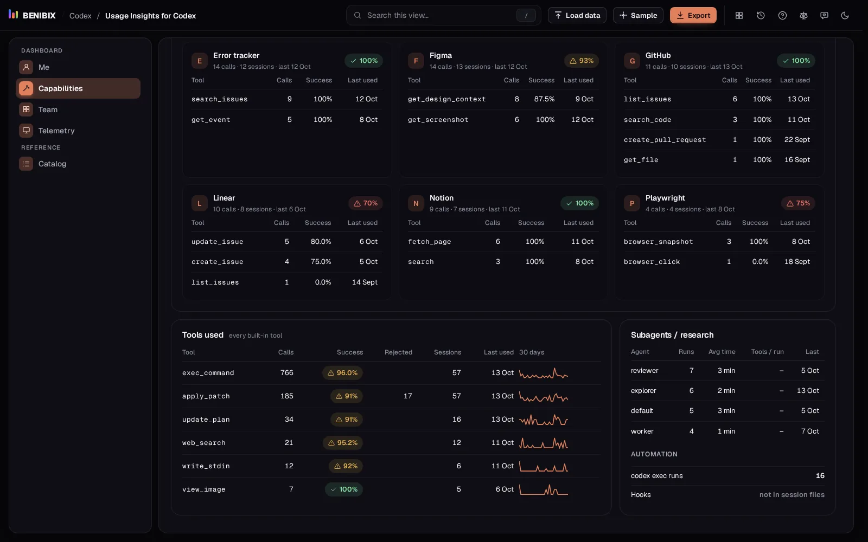Click the view_image 100% success badge
This screenshot has width=868, height=542.
pyautogui.click(x=344, y=489)
